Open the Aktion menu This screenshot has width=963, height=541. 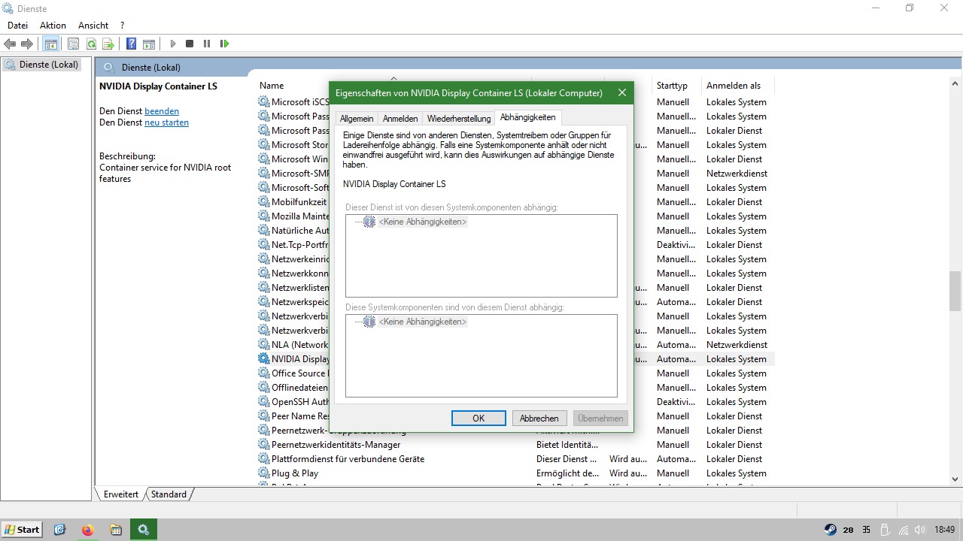coord(53,26)
